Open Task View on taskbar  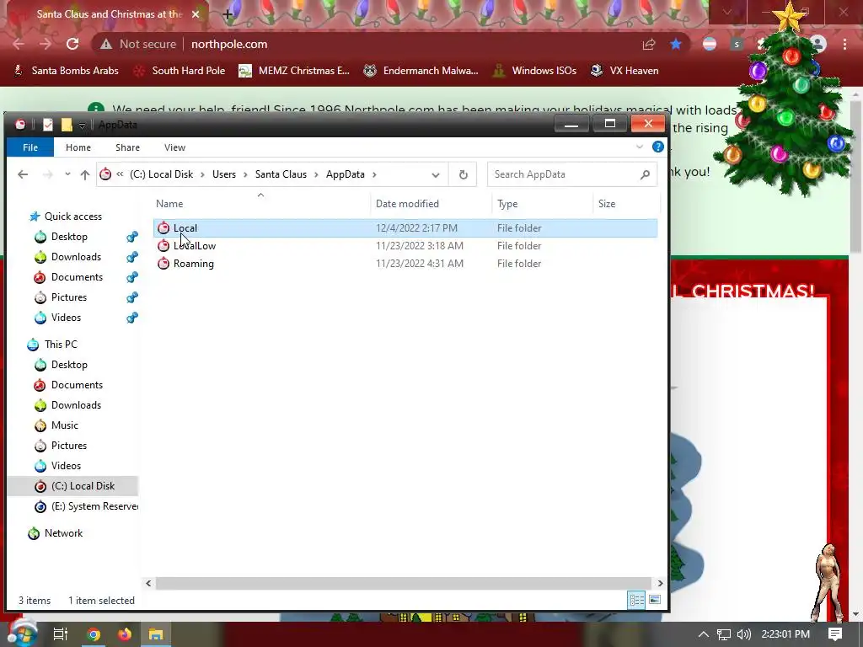(60, 634)
